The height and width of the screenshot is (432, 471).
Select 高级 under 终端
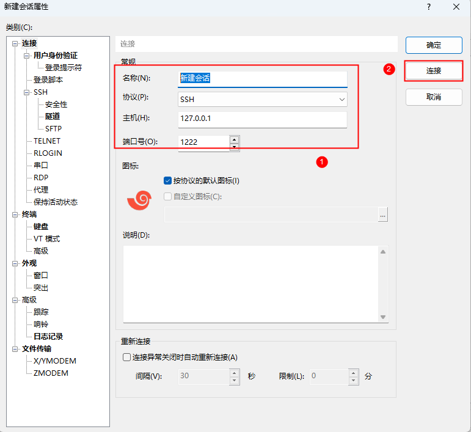(41, 251)
